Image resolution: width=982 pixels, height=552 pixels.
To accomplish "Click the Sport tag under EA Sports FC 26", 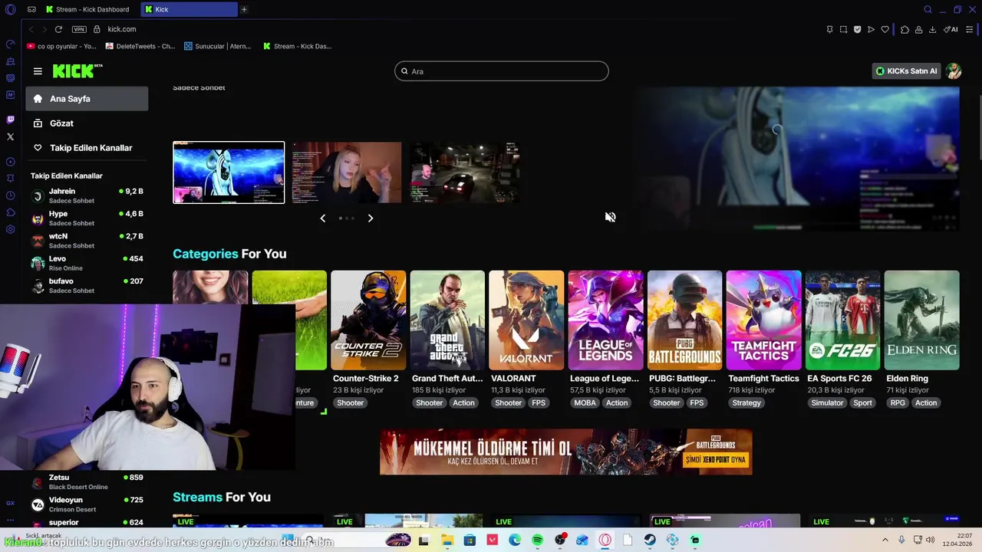I will coord(862,403).
